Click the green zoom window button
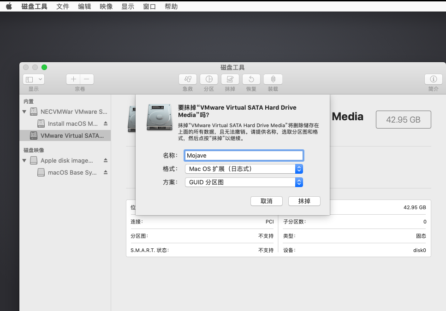 44,67
